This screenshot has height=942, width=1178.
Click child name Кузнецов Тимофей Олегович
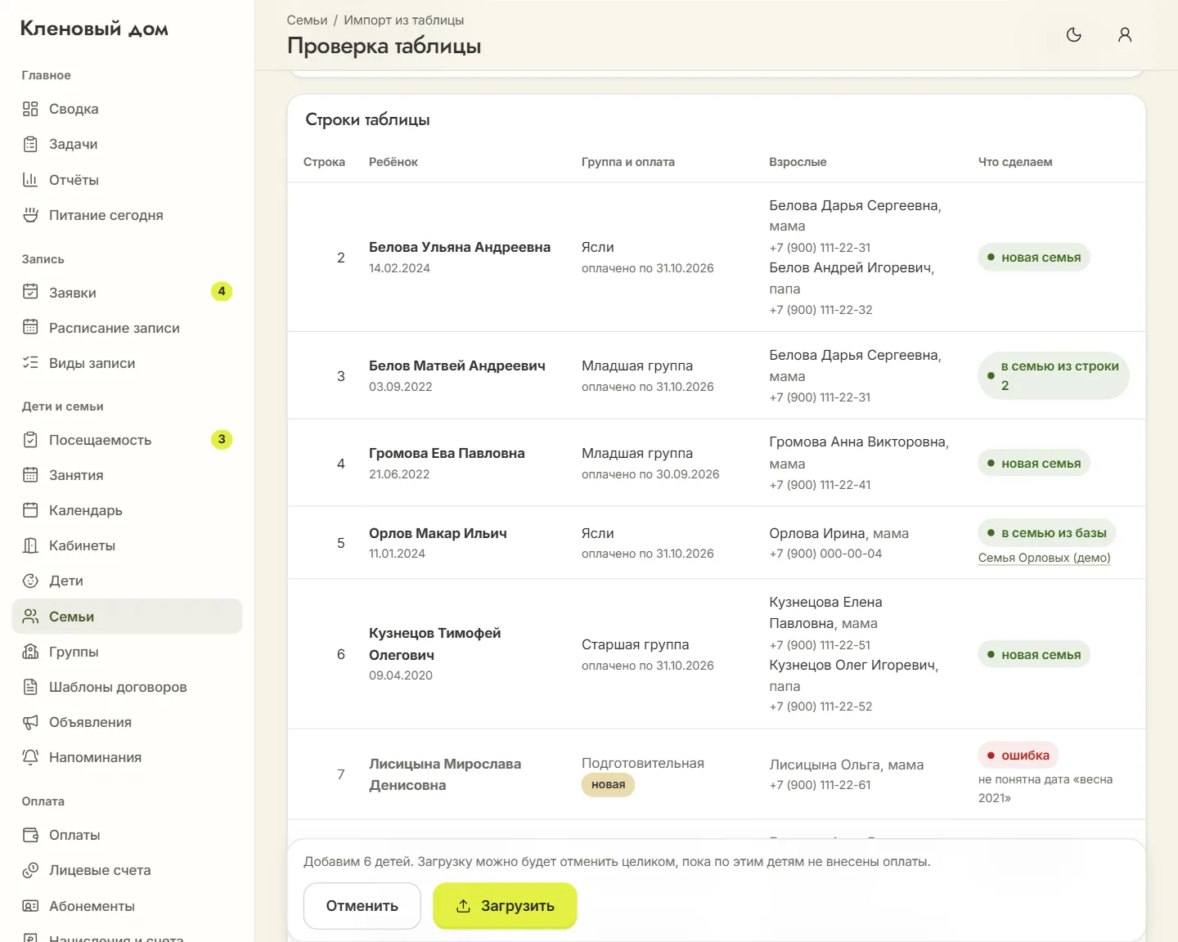(x=435, y=644)
